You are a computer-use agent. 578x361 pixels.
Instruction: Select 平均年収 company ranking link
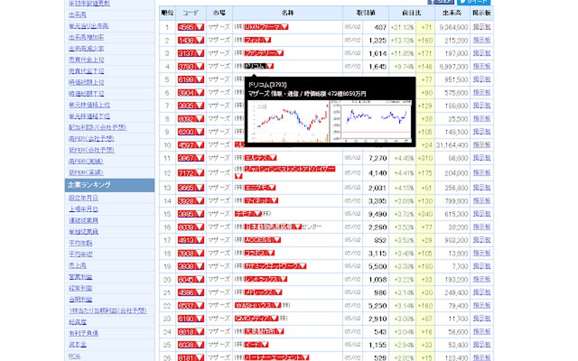(x=80, y=254)
